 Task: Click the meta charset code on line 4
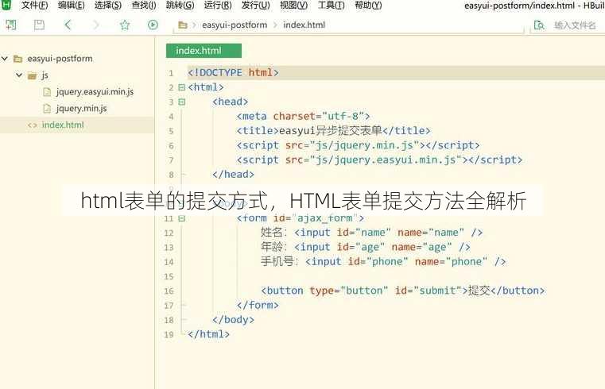coord(303,117)
